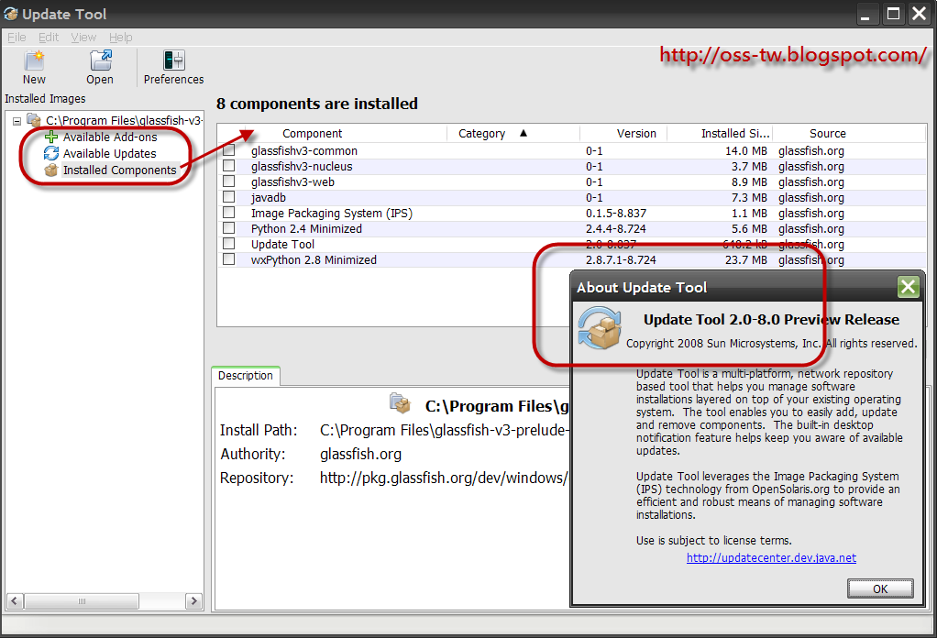
Task: Select the wxPython 2.8 Minimized row name
Action: click(x=314, y=259)
